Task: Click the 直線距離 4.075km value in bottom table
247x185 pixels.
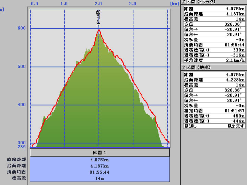Action: [x=100, y=160]
